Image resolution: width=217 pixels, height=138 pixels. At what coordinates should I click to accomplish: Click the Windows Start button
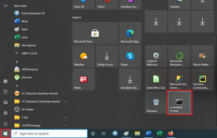(x=5, y=134)
